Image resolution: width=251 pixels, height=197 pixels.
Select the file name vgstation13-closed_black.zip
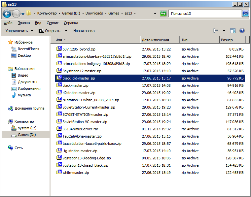coord(85,165)
